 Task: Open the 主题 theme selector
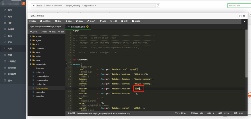(x=113, y=21)
